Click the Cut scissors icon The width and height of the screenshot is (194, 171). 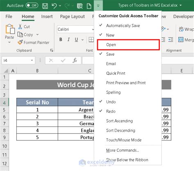pyautogui.click(x=20, y=27)
